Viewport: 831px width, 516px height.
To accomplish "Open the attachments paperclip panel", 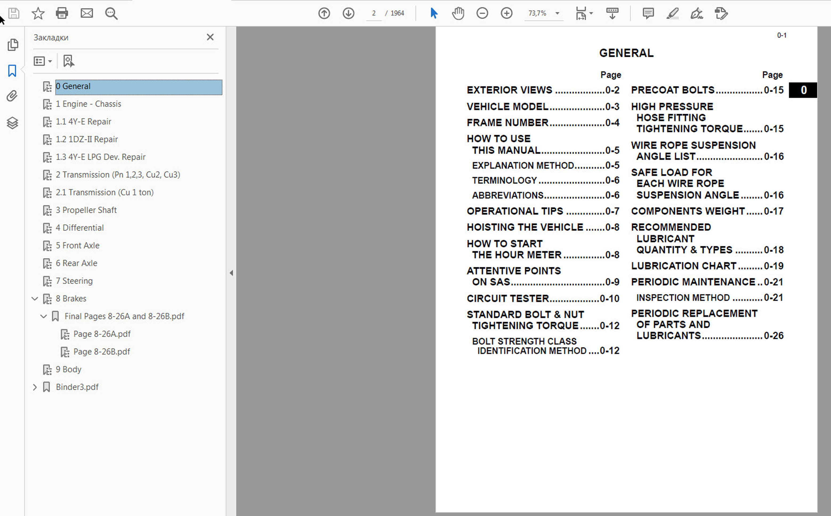I will pos(12,96).
